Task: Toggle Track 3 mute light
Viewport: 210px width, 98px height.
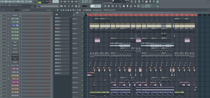Action: (82, 27)
